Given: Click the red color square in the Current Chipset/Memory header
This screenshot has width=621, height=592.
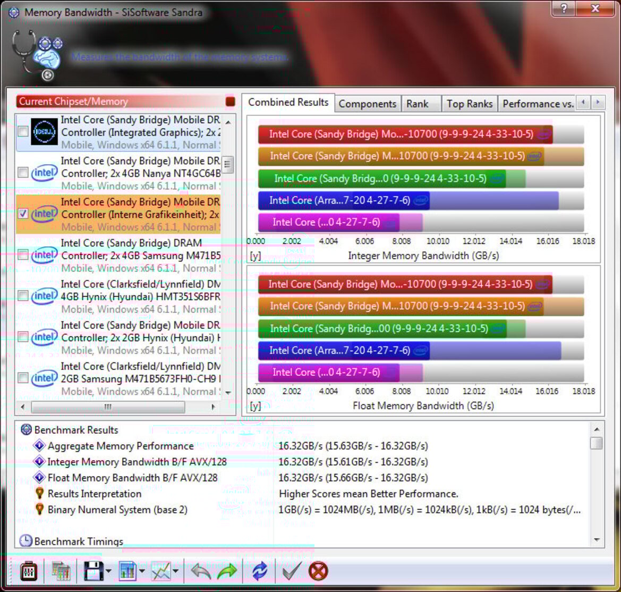Looking at the screenshot, I should [230, 102].
